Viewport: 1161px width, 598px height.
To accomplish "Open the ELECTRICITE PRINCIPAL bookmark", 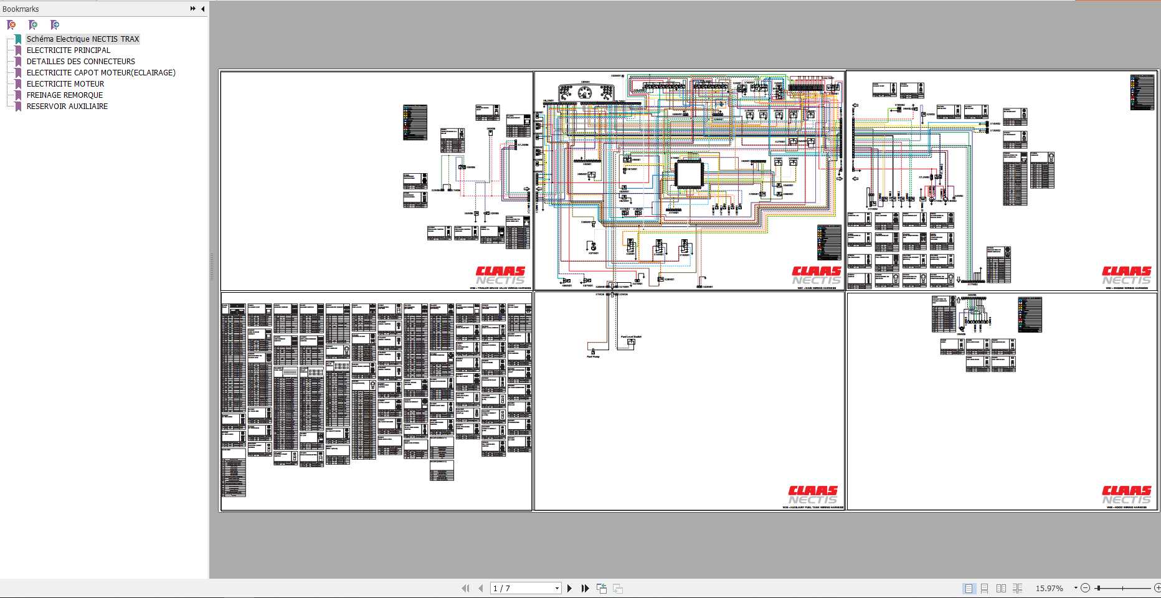I will coord(69,50).
